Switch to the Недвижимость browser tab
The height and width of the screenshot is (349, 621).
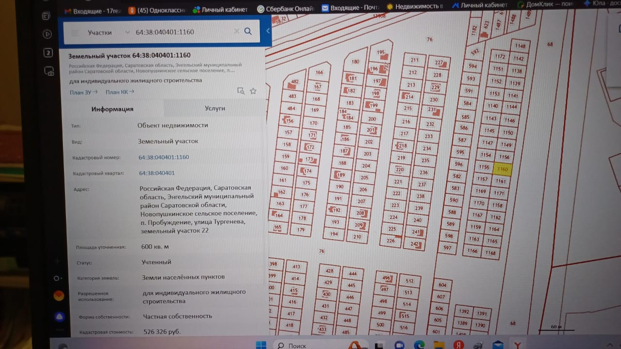(415, 6)
